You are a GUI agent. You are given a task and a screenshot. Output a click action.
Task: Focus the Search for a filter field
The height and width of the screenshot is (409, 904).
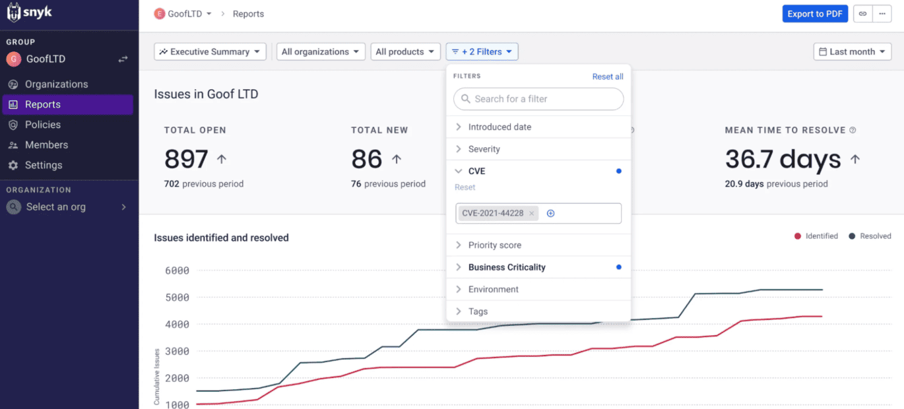538,99
